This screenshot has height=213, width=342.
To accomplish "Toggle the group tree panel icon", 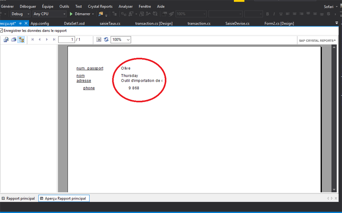I will 21,40.
